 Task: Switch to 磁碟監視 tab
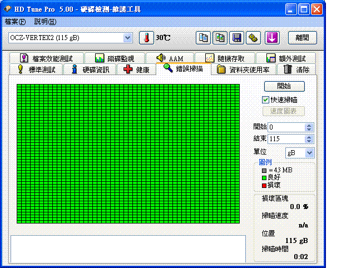pos(115,58)
